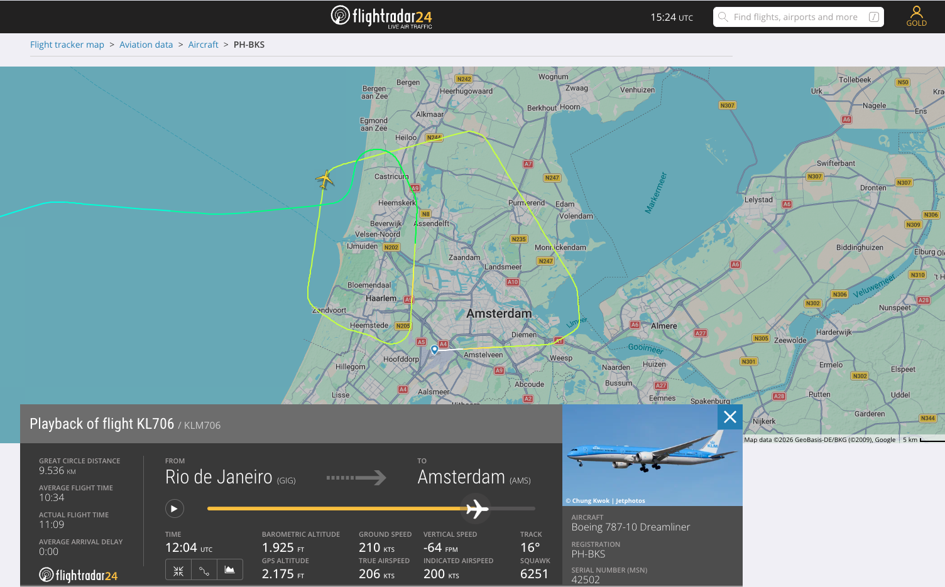Click the center-on-aircraft collapse arrows icon
Screen dimensions: 945x587
tap(178, 571)
